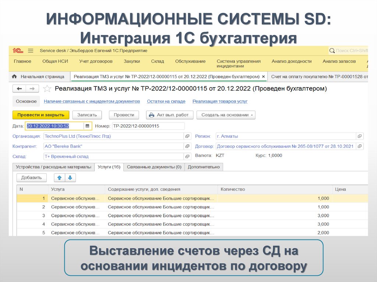The width and height of the screenshot is (377, 282).
Task: Open Система управления инцидентами section
Action: click(x=239, y=64)
